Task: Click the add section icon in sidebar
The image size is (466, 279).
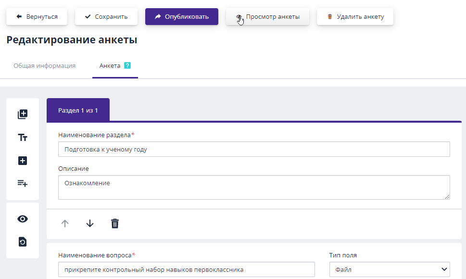Action: point(23,114)
